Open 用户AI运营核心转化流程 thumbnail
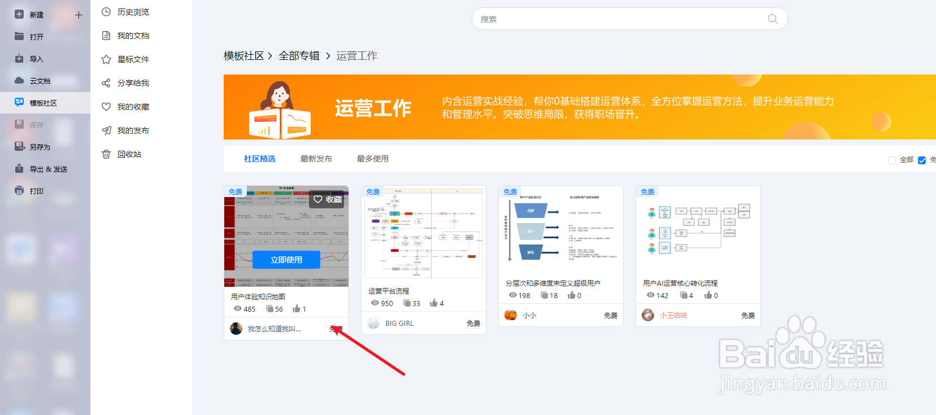936x415 pixels. pyautogui.click(x=698, y=229)
